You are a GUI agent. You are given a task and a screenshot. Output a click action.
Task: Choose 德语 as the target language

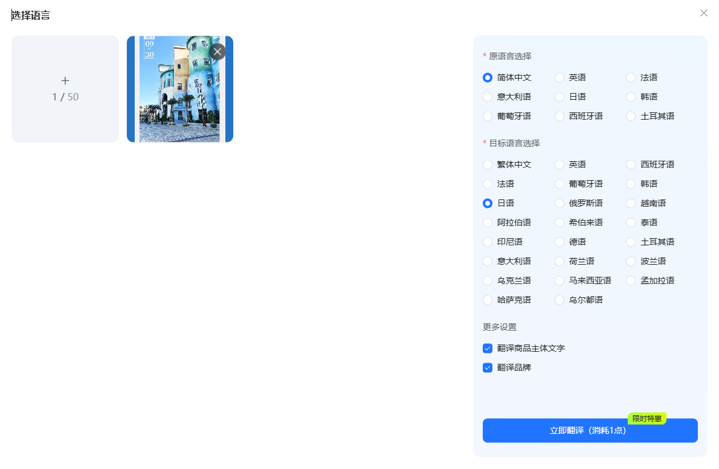[559, 242]
